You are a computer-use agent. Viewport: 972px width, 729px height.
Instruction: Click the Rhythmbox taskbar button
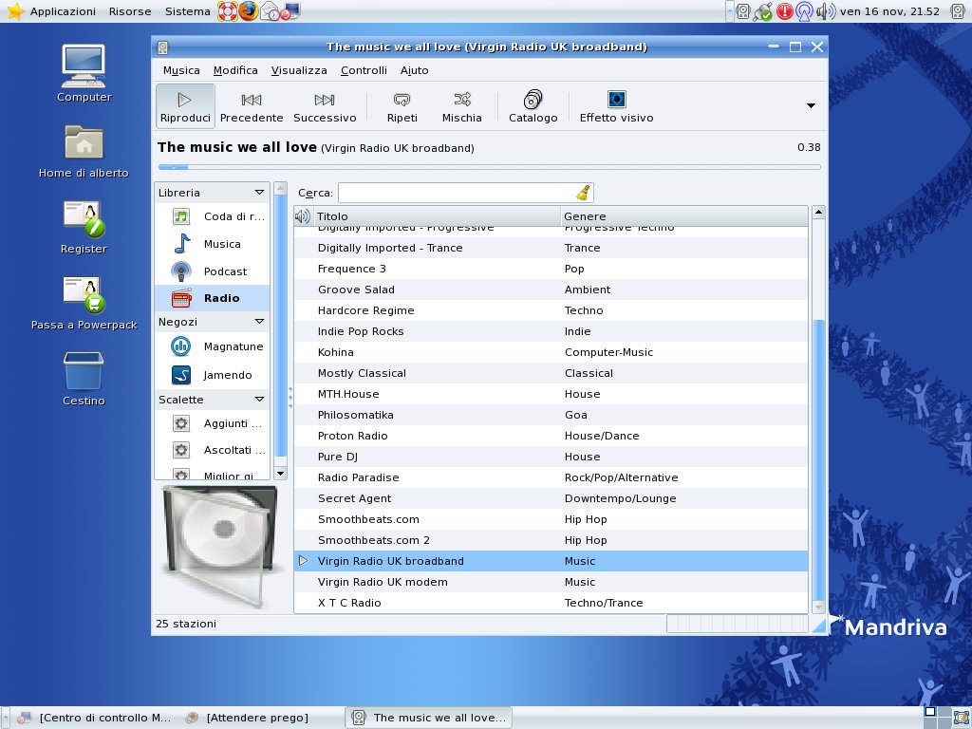[429, 718]
